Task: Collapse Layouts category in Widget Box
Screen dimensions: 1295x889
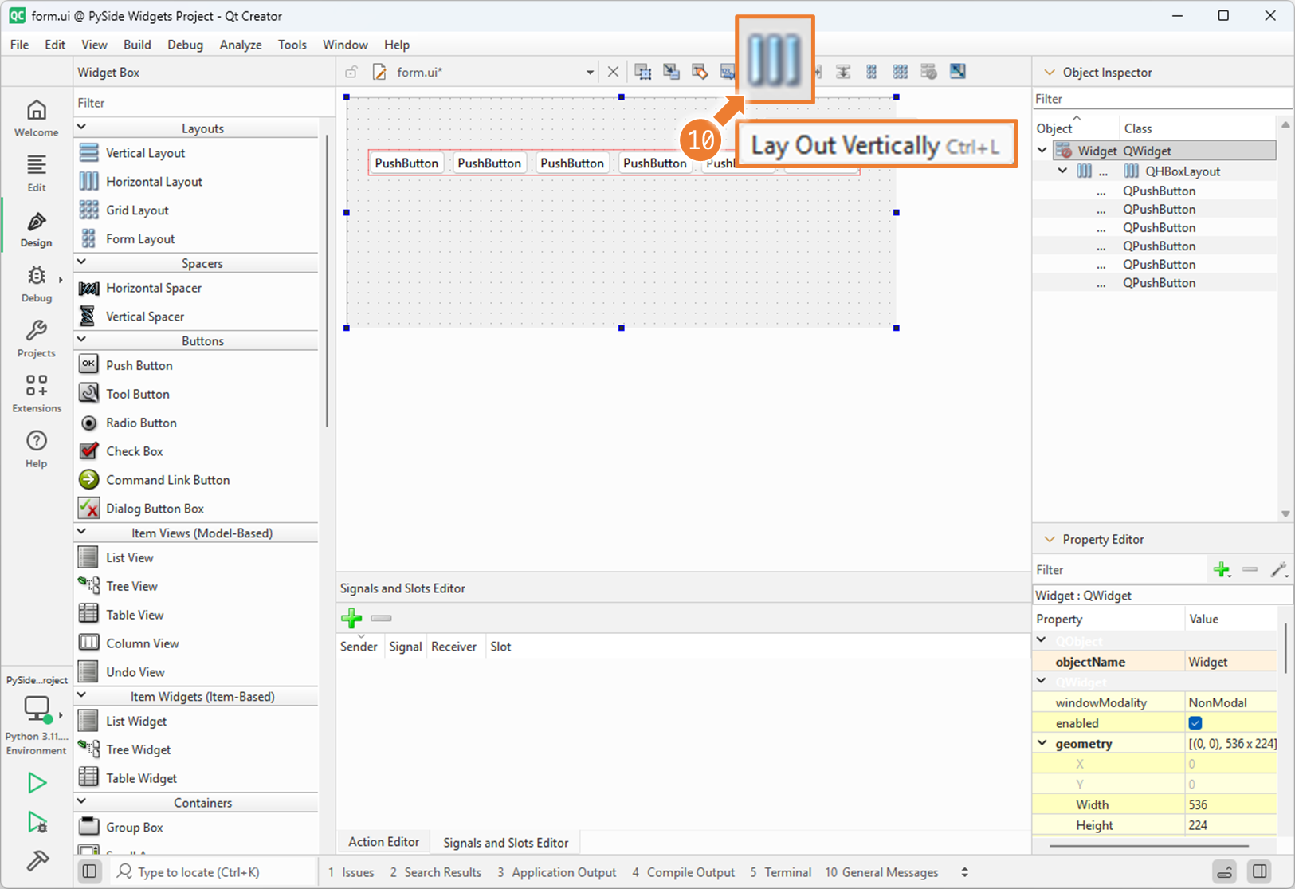Action: (82, 128)
